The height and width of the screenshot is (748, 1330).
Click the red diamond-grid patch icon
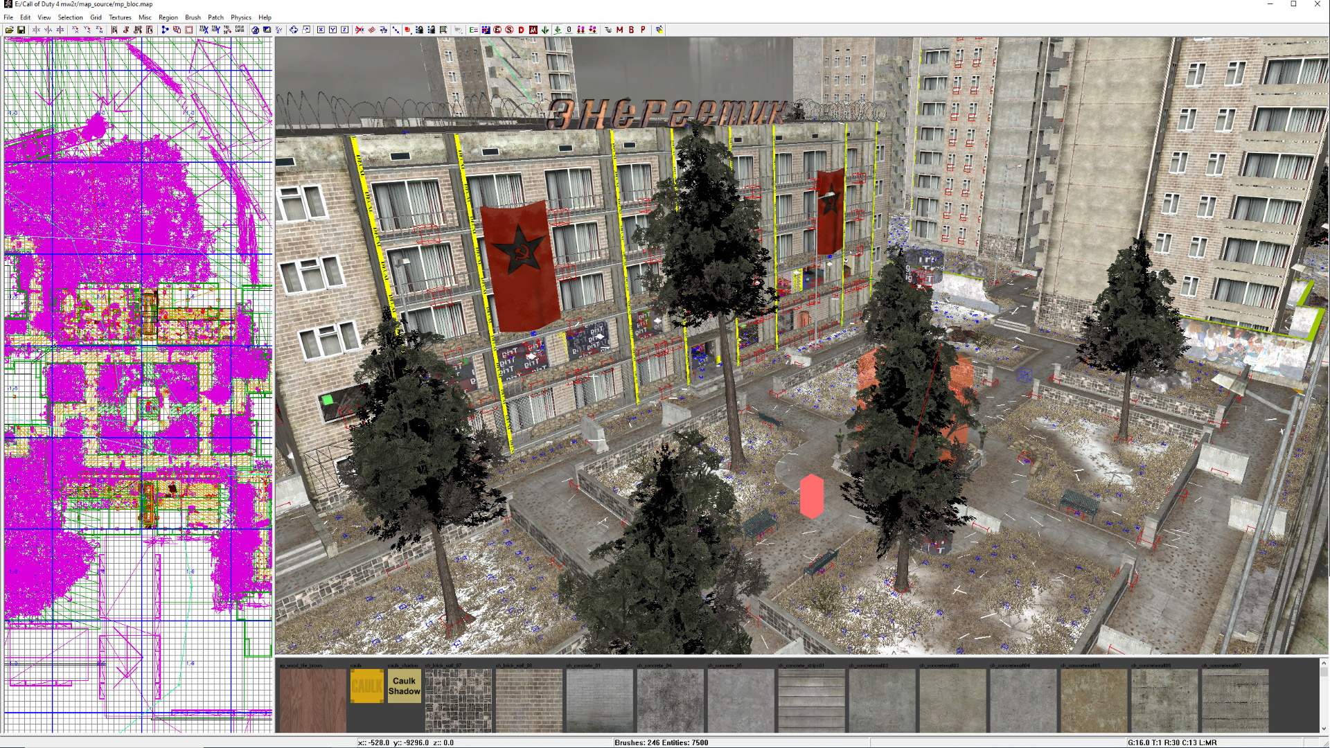tap(371, 30)
